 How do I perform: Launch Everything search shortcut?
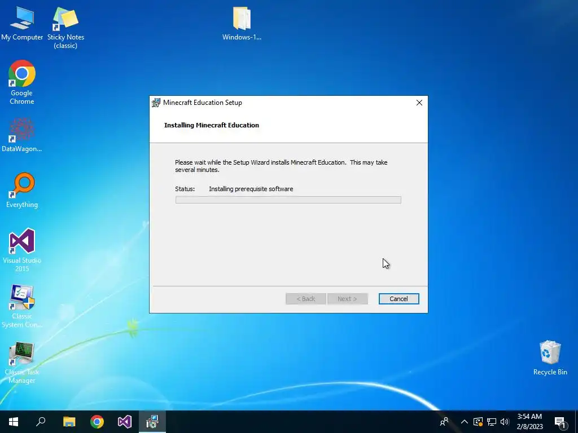click(x=22, y=191)
